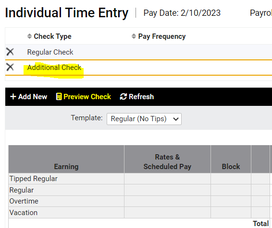The width and height of the screenshot is (272, 228).
Task: Click Rates & Scheduled Pay cell for Regular
Action: click(x=167, y=190)
